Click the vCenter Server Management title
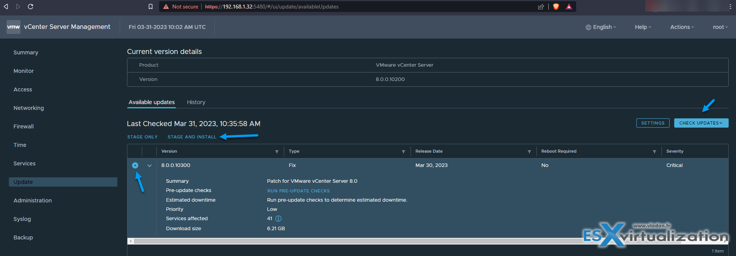This screenshot has width=736, height=256. [67, 27]
